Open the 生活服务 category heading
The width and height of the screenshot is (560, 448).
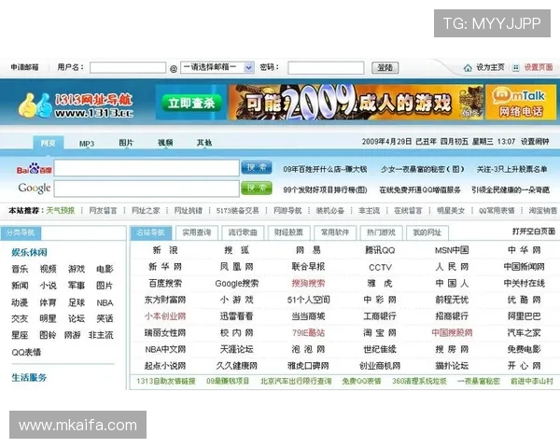click(29, 378)
